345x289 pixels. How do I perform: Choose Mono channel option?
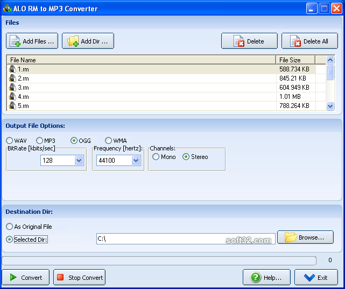[156, 156]
